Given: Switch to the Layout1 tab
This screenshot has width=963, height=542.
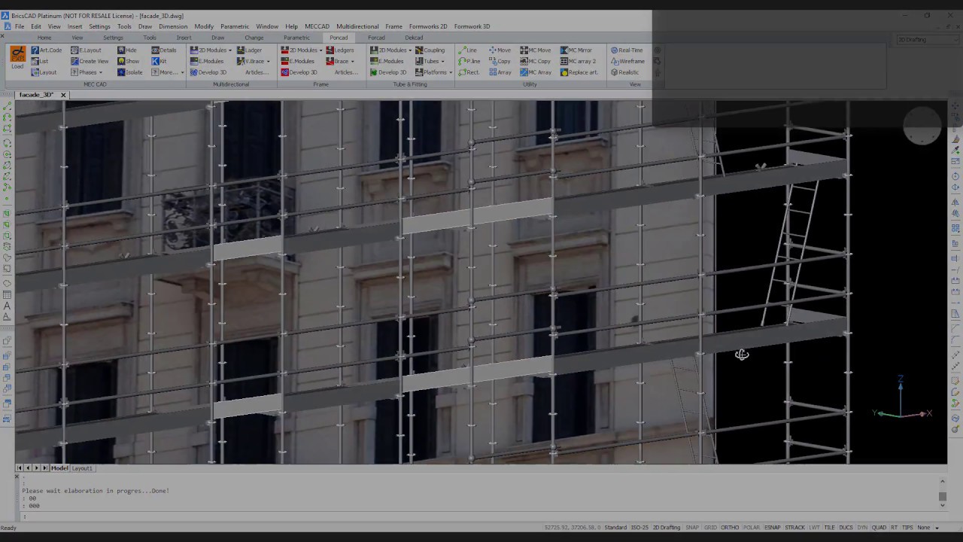Looking at the screenshot, I should (82, 468).
